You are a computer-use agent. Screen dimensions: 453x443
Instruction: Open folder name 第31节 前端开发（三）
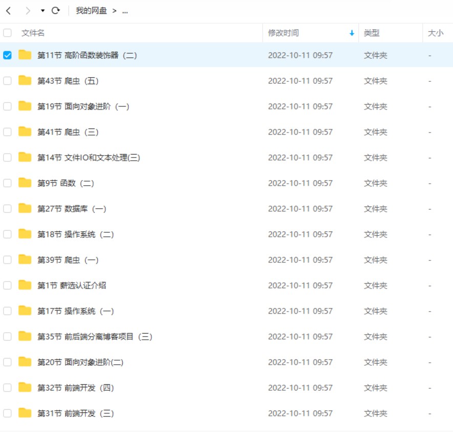pyautogui.click(x=75, y=413)
